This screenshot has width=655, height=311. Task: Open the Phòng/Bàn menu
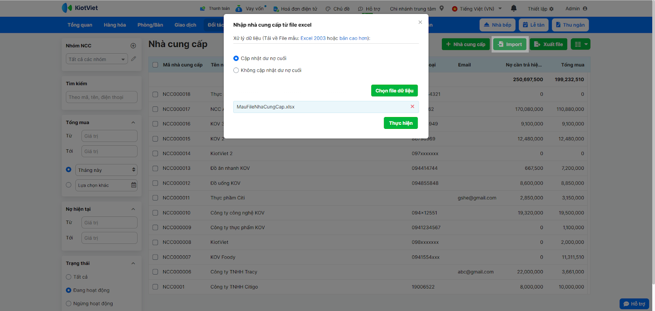point(150,25)
